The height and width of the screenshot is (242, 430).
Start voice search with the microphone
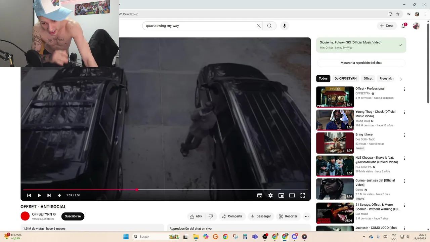285,26
